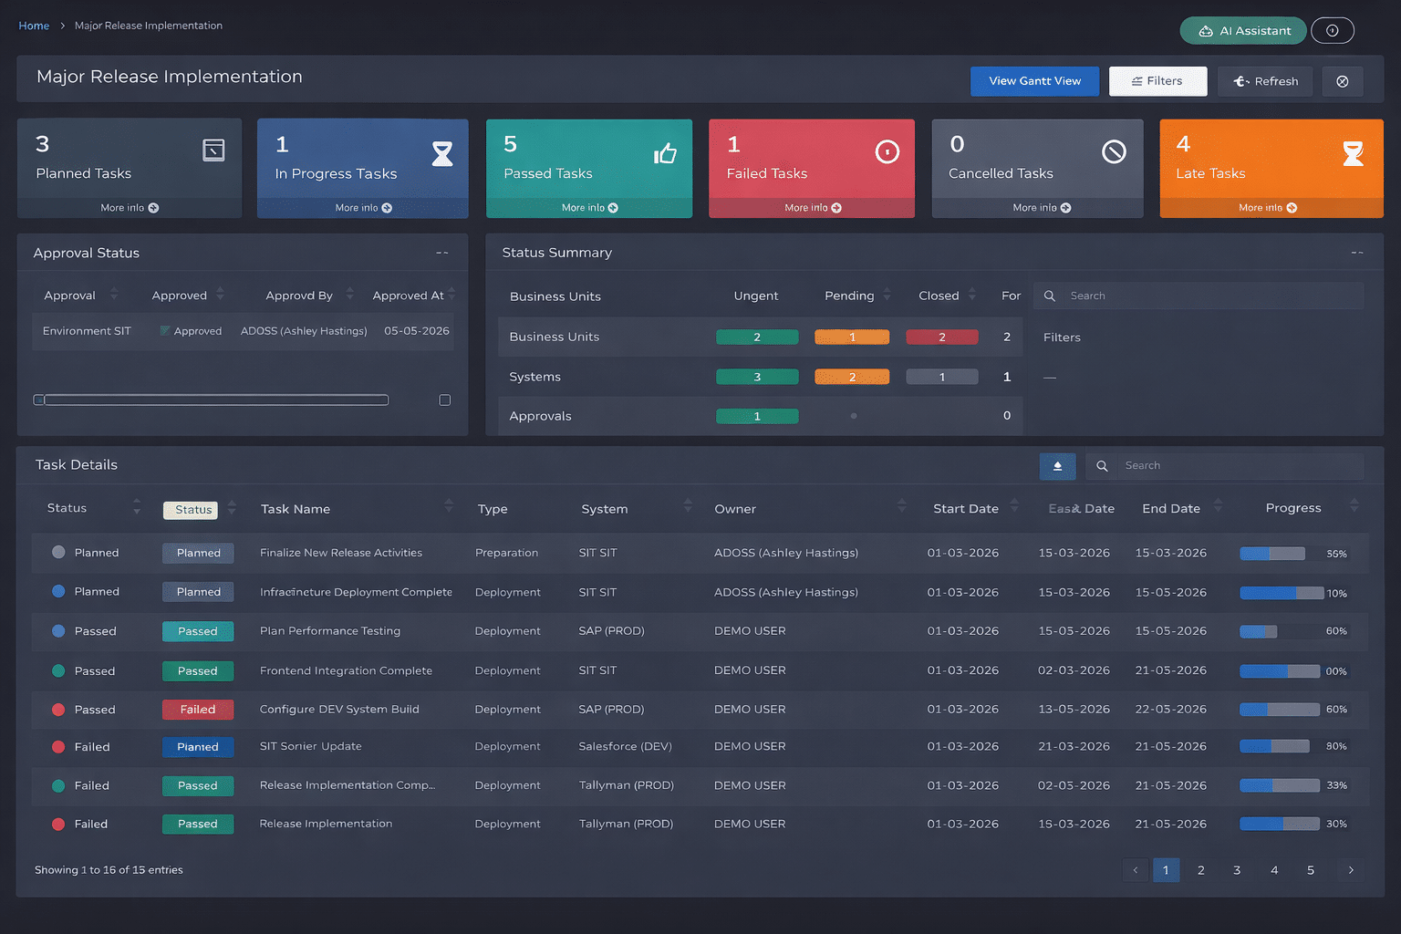Sort by the Task Name column arrows
Image resolution: width=1401 pixels, height=934 pixels.
(449, 506)
